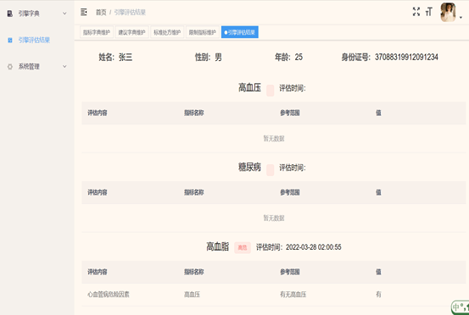Go to 首页 via the breadcrumb
469x315 pixels.
click(x=101, y=12)
